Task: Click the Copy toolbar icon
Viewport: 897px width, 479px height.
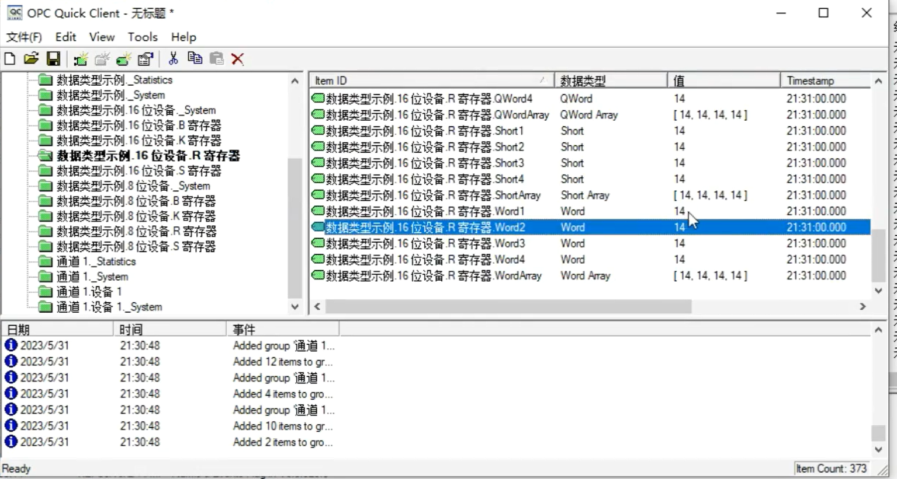Action: [x=195, y=58]
